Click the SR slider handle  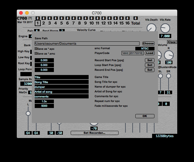pos(169,76)
